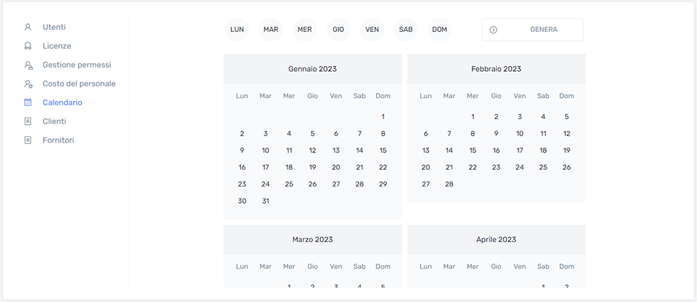Click the Licenze badge icon

point(28,46)
